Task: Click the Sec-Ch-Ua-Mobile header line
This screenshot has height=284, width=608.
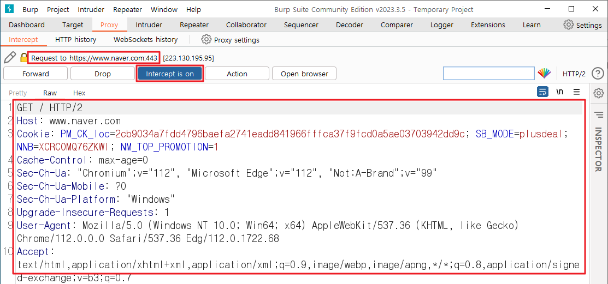Action: (72, 186)
